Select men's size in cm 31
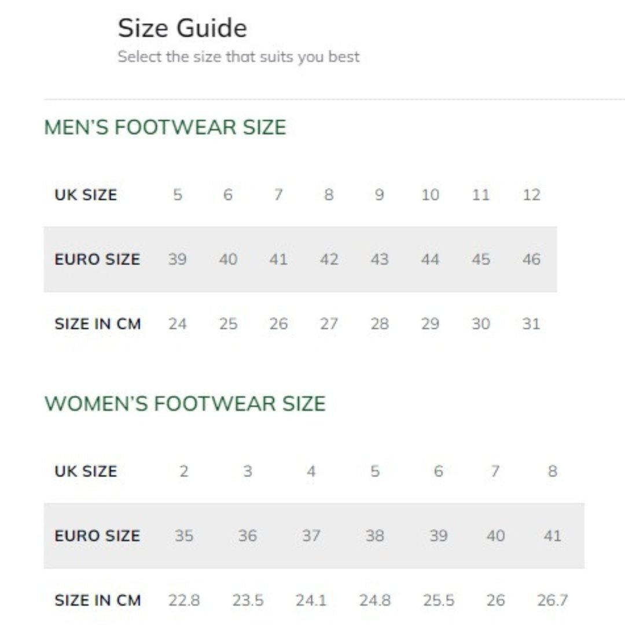625x625 pixels. tap(531, 323)
